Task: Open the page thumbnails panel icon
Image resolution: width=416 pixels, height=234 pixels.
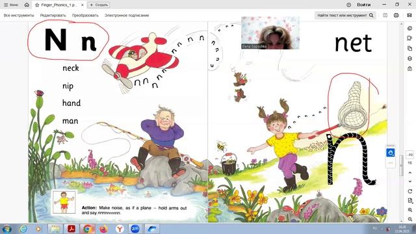Action: 409,48
